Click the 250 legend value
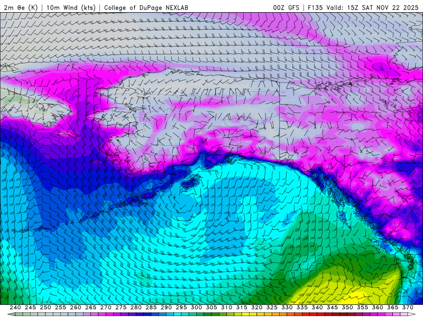 [45, 307]
